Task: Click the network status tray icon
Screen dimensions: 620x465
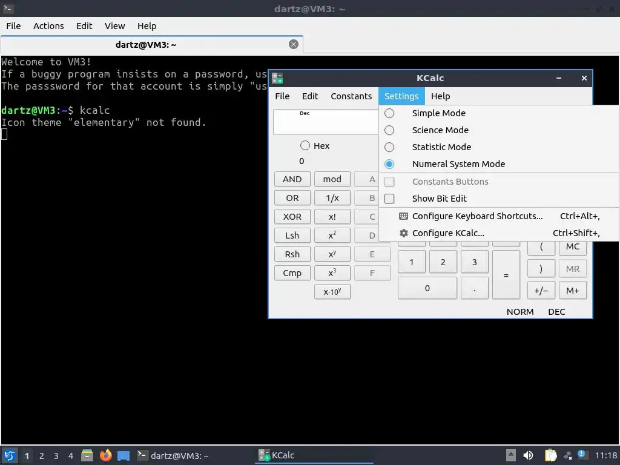Action: coord(568,456)
